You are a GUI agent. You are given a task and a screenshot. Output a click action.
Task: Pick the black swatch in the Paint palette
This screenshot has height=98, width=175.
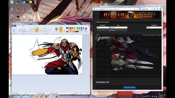67,28
